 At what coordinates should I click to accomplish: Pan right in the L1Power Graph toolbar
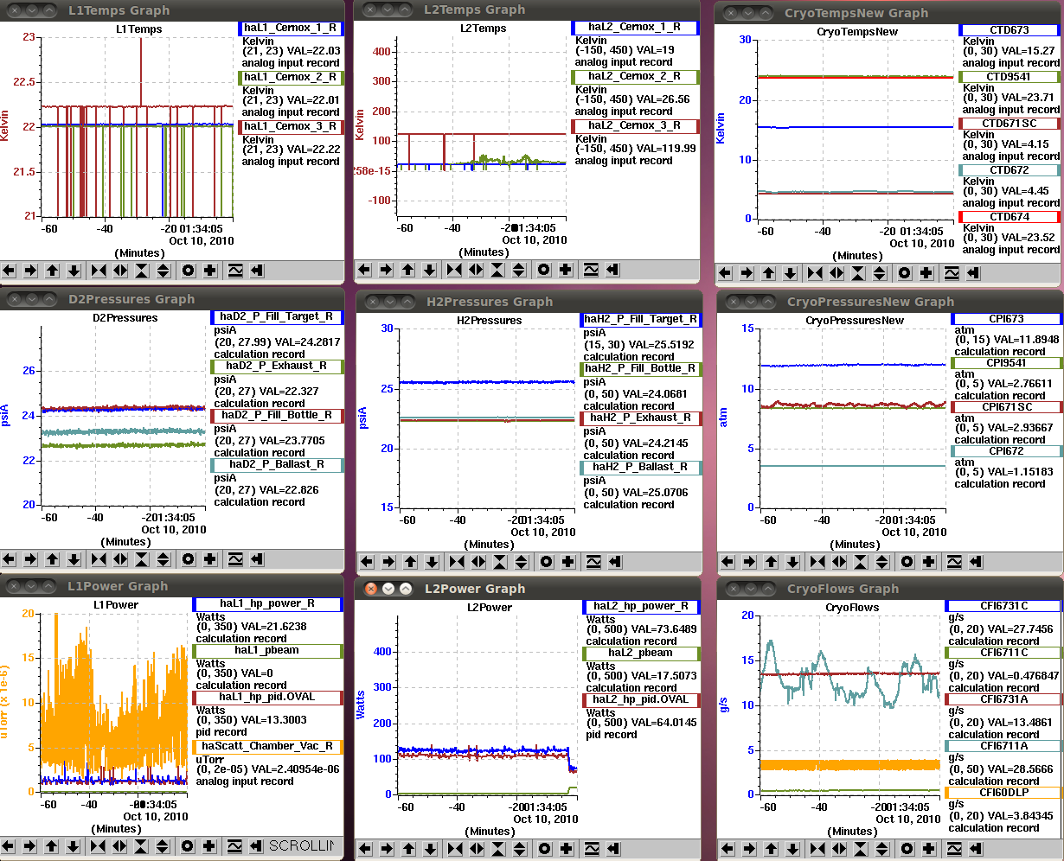31,845
